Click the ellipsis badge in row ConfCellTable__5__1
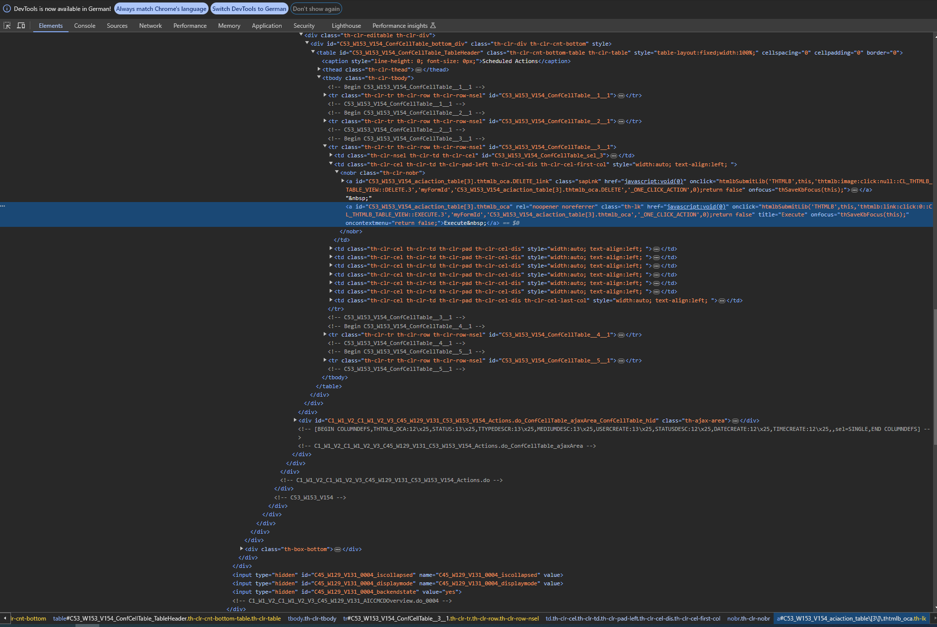 tap(621, 361)
